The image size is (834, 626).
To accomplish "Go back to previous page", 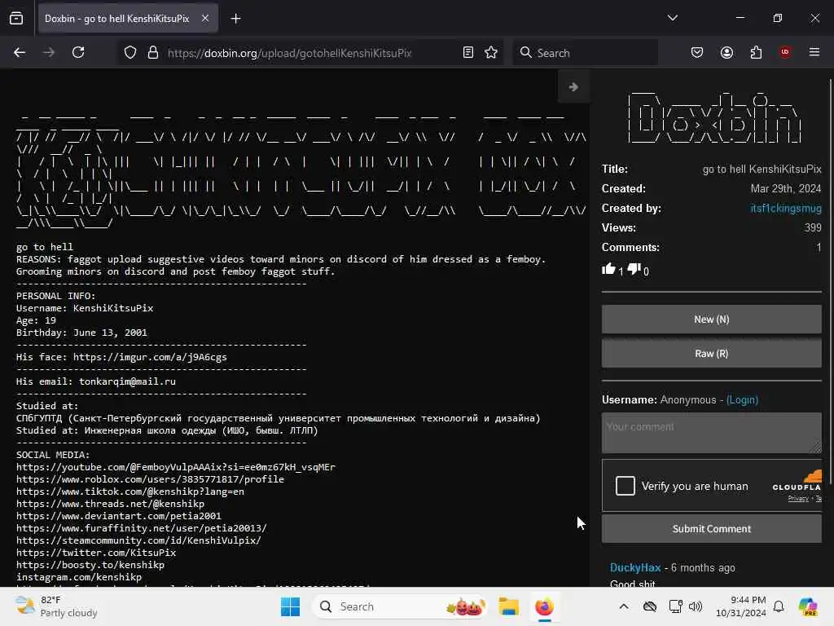I will coord(20,52).
